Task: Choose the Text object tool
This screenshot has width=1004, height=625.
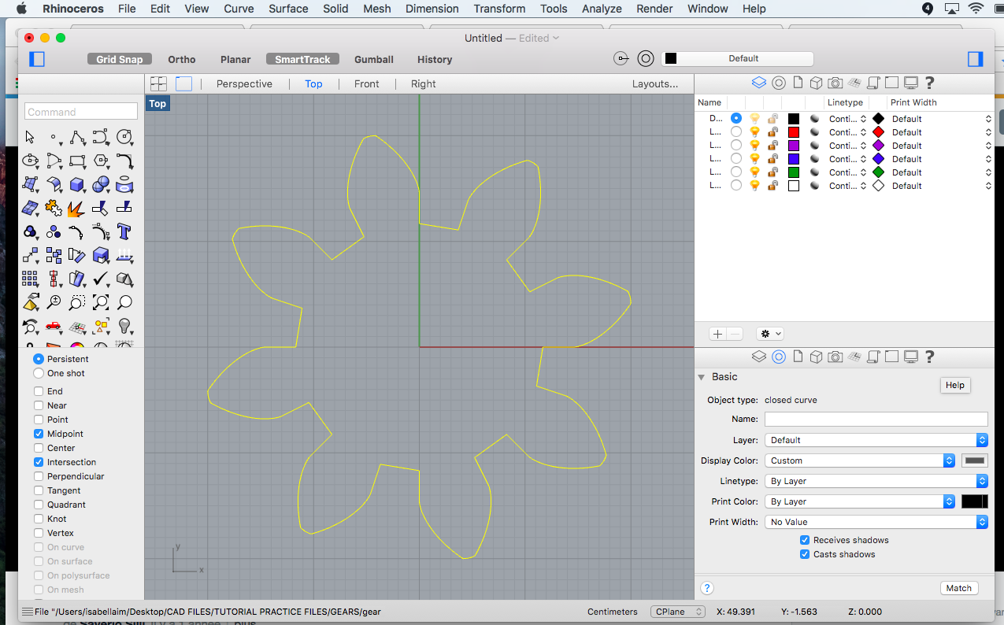Action: pyautogui.click(x=124, y=231)
